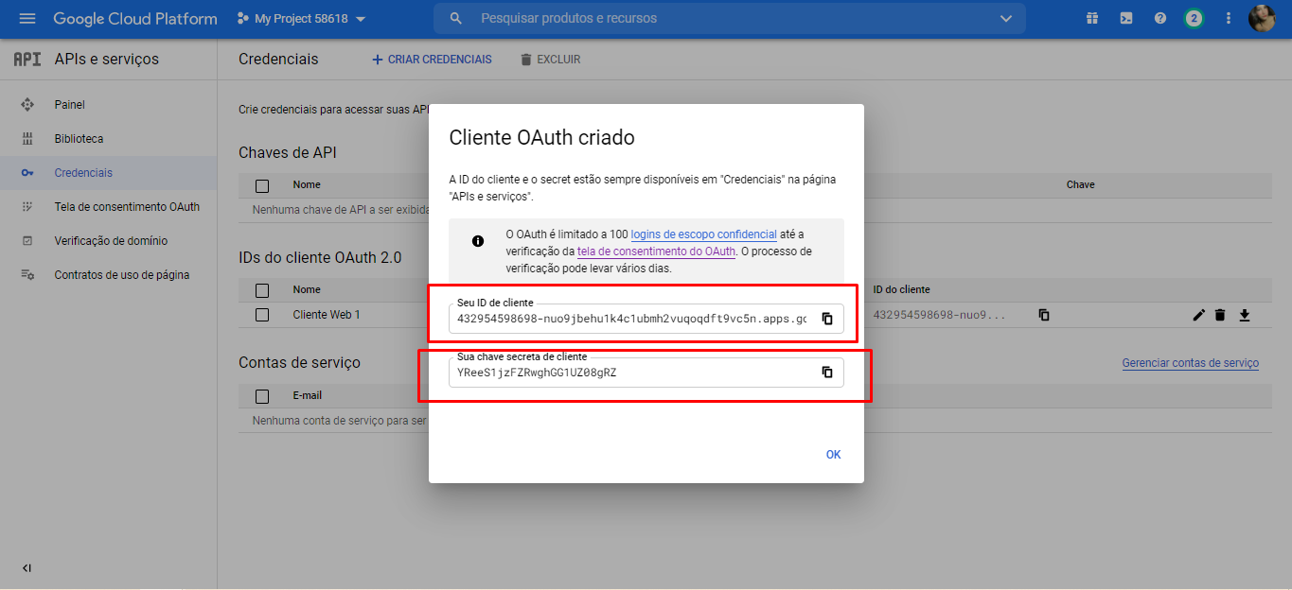The width and height of the screenshot is (1292, 590).
Task: Click the E-mail column header
Action: coord(308,396)
